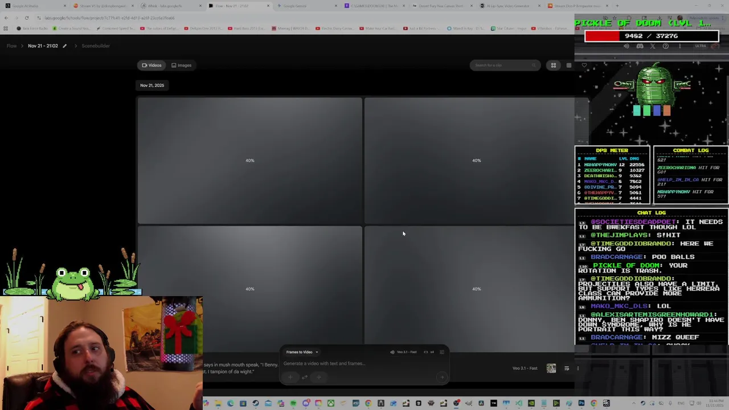Open Xbox app from the taskbar
This screenshot has height=410, width=729.
(x=330, y=403)
